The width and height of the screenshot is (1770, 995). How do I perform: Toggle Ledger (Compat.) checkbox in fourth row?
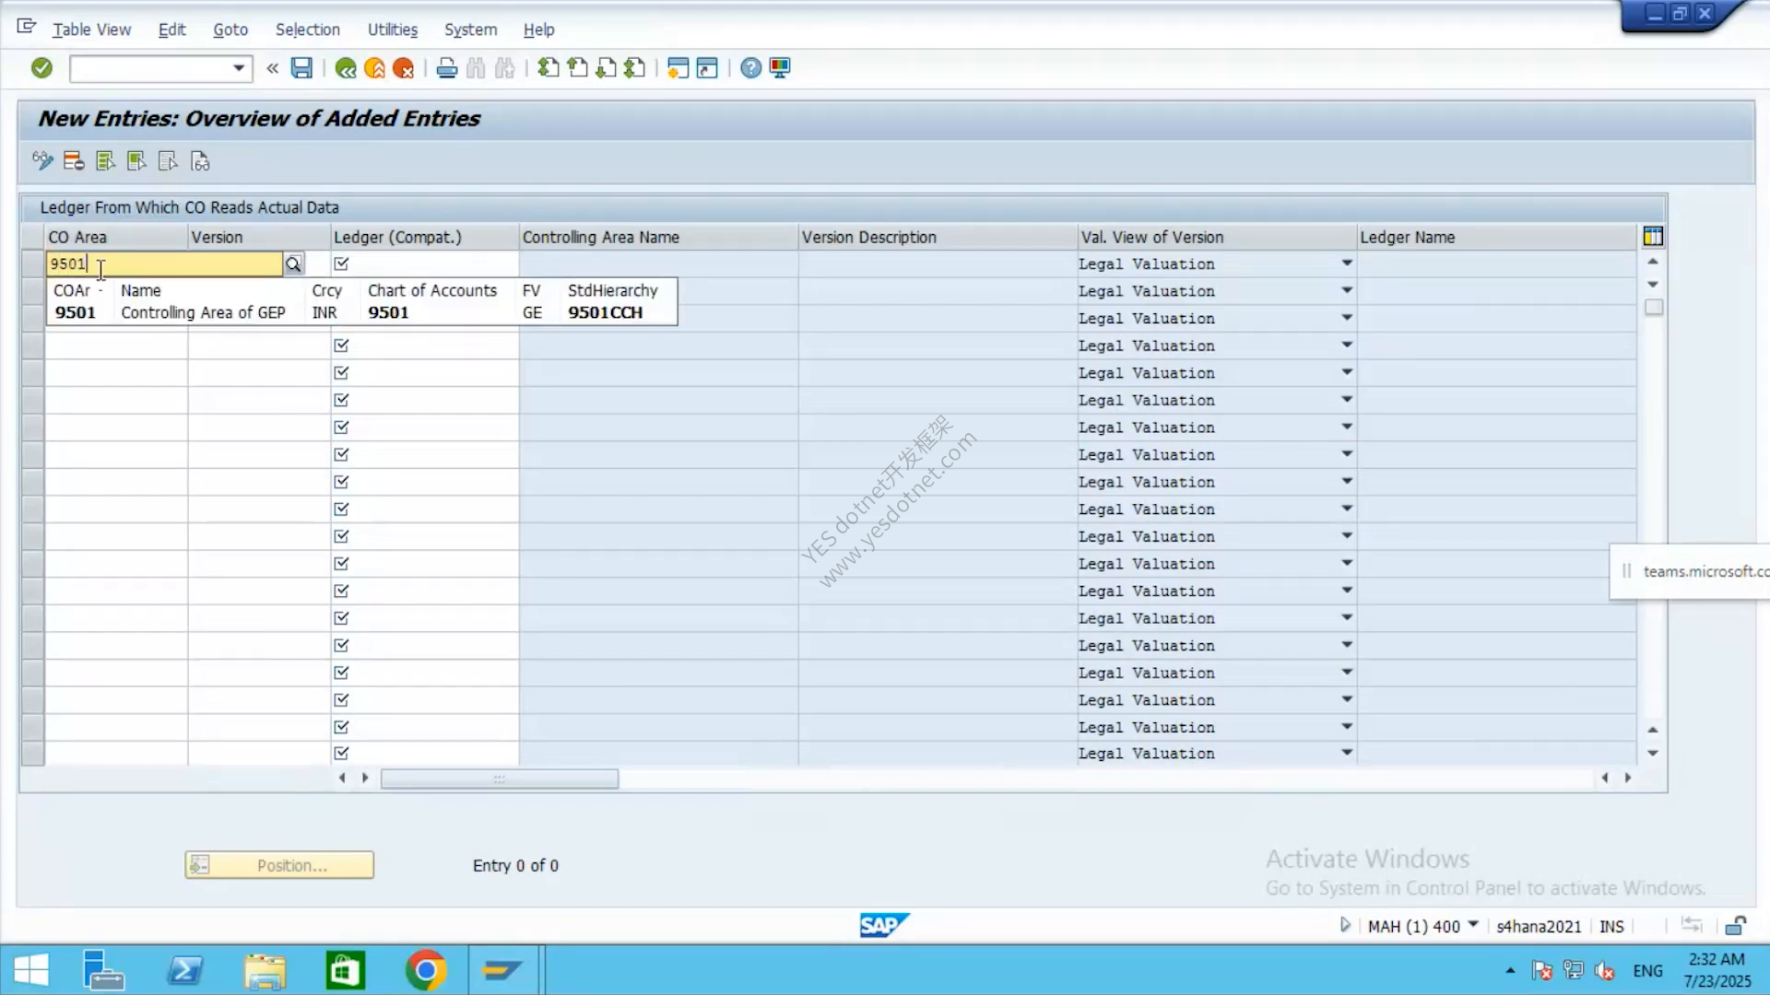pyautogui.click(x=341, y=345)
